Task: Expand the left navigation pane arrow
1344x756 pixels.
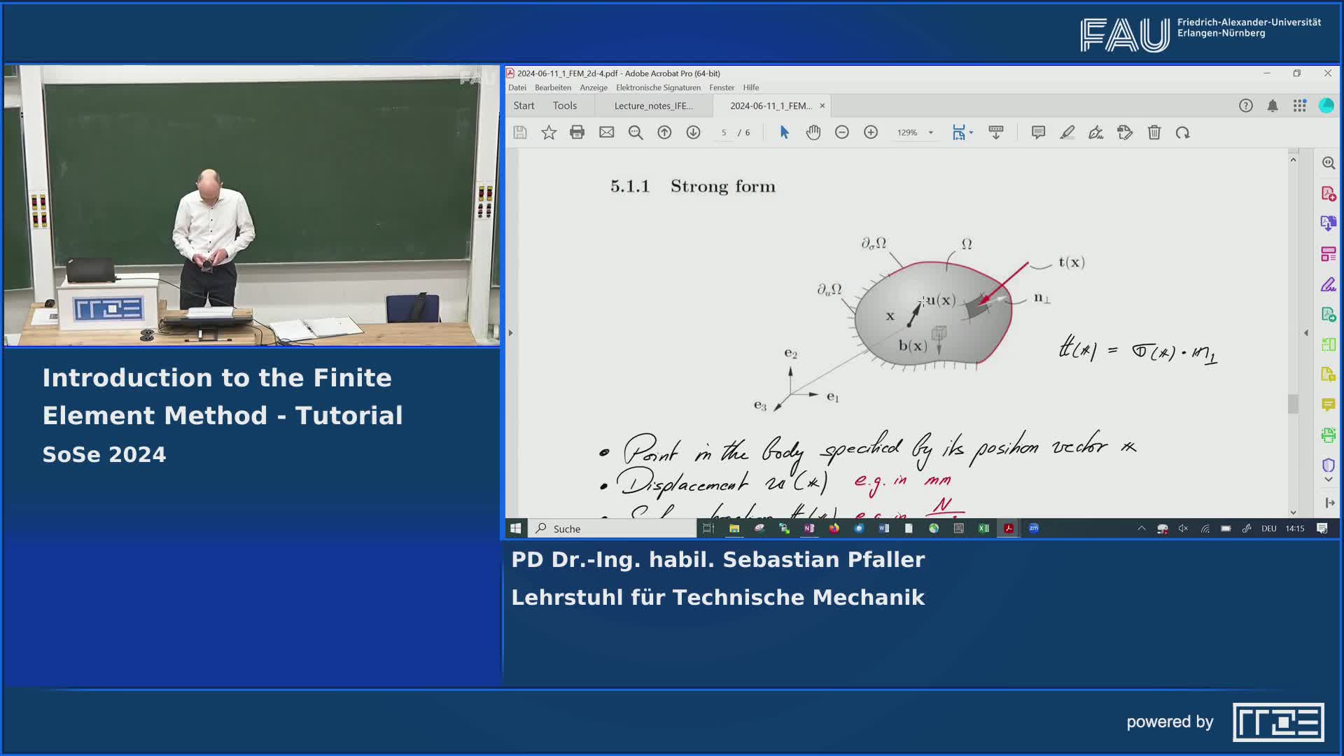Action: point(510,332)
